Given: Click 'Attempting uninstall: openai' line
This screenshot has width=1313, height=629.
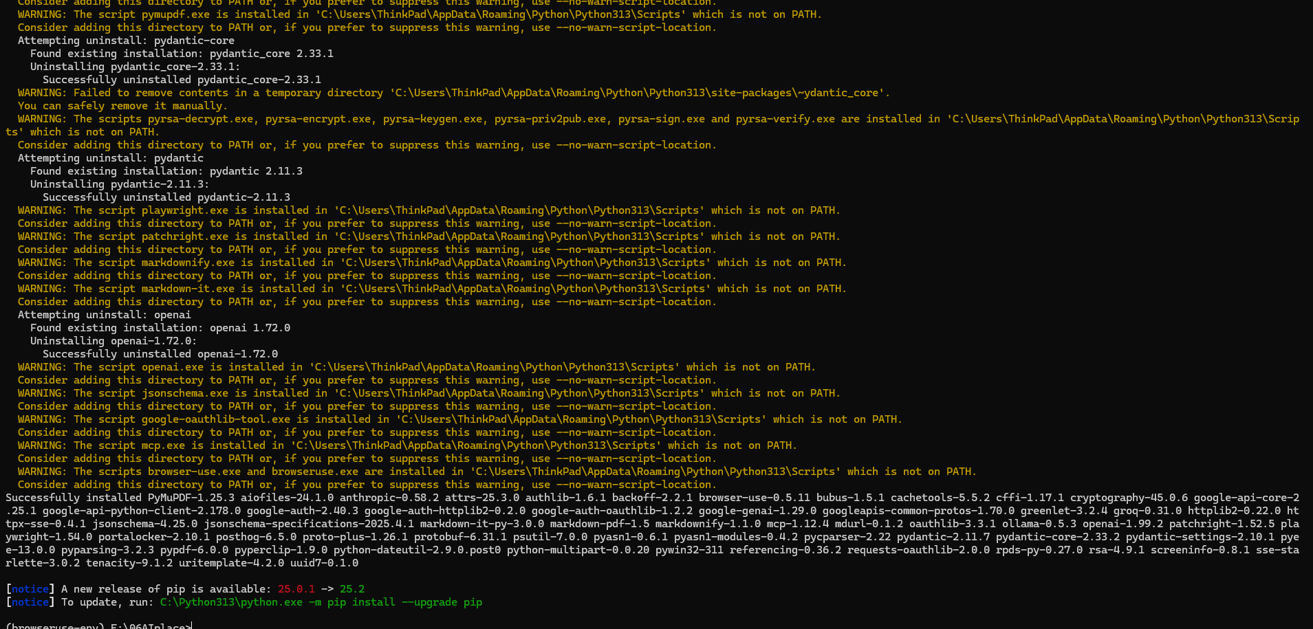Looking at the screenshot, I should click(105, 315).
